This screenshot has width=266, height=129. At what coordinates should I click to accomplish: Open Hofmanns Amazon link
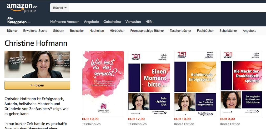coord(65,22)
